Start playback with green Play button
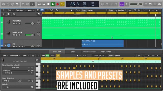163x91 pixels. tap(53, 4)
